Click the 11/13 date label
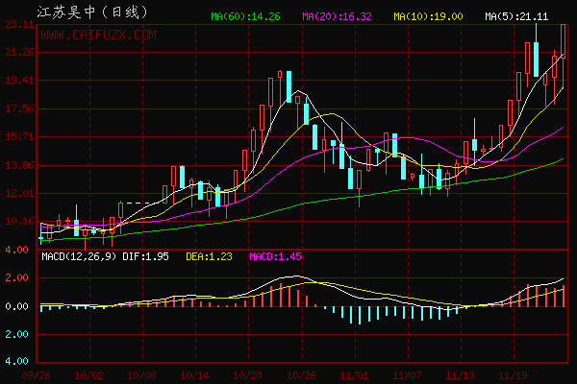Image resolution: width=577 pixels, height=384 pixels. pyautogui.click(x=460, y=375)
